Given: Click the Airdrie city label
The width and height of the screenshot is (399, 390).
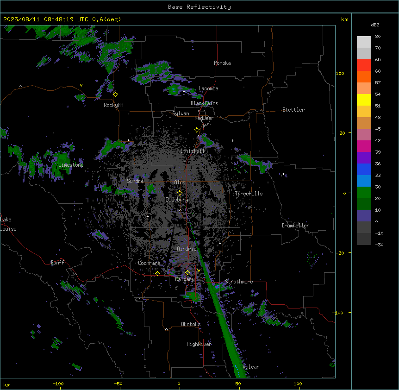Looking at the screenshot, I should [x=187, y=249].
